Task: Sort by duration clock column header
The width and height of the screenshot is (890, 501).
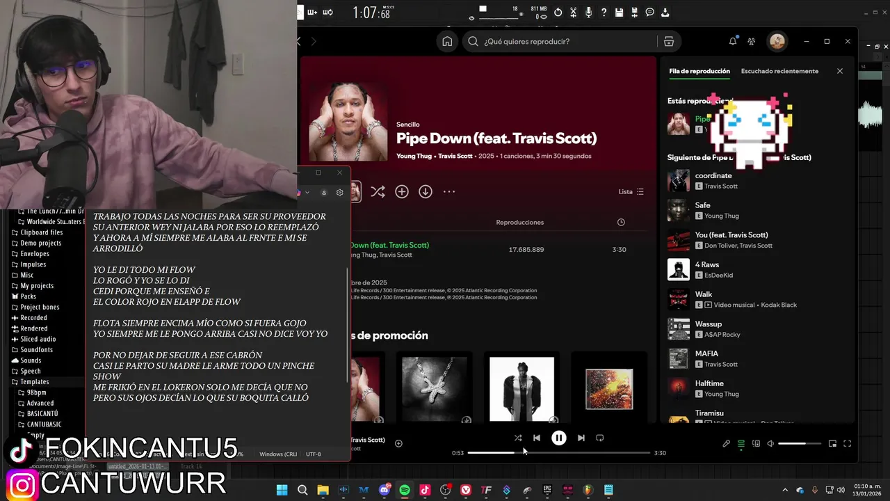Action: pyautogui.click(x=621, y=222)
